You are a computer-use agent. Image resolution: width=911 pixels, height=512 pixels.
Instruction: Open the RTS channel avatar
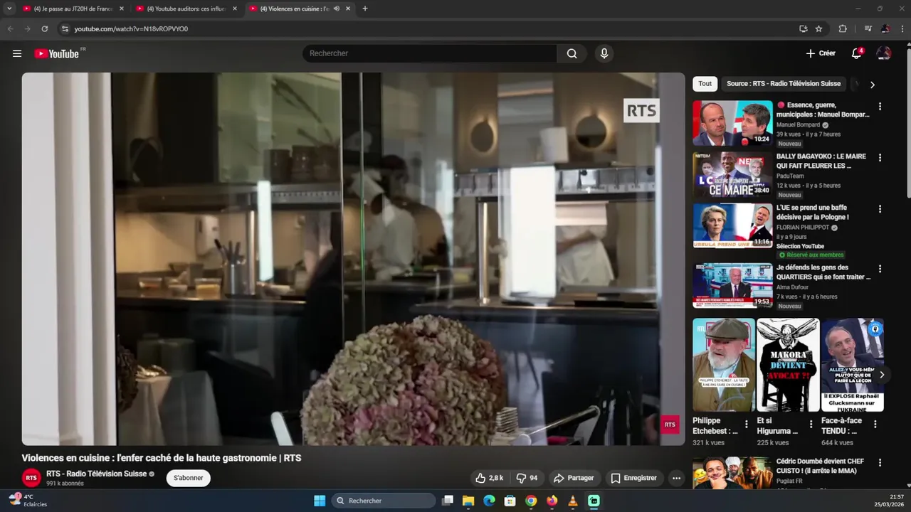click(31, 478)
